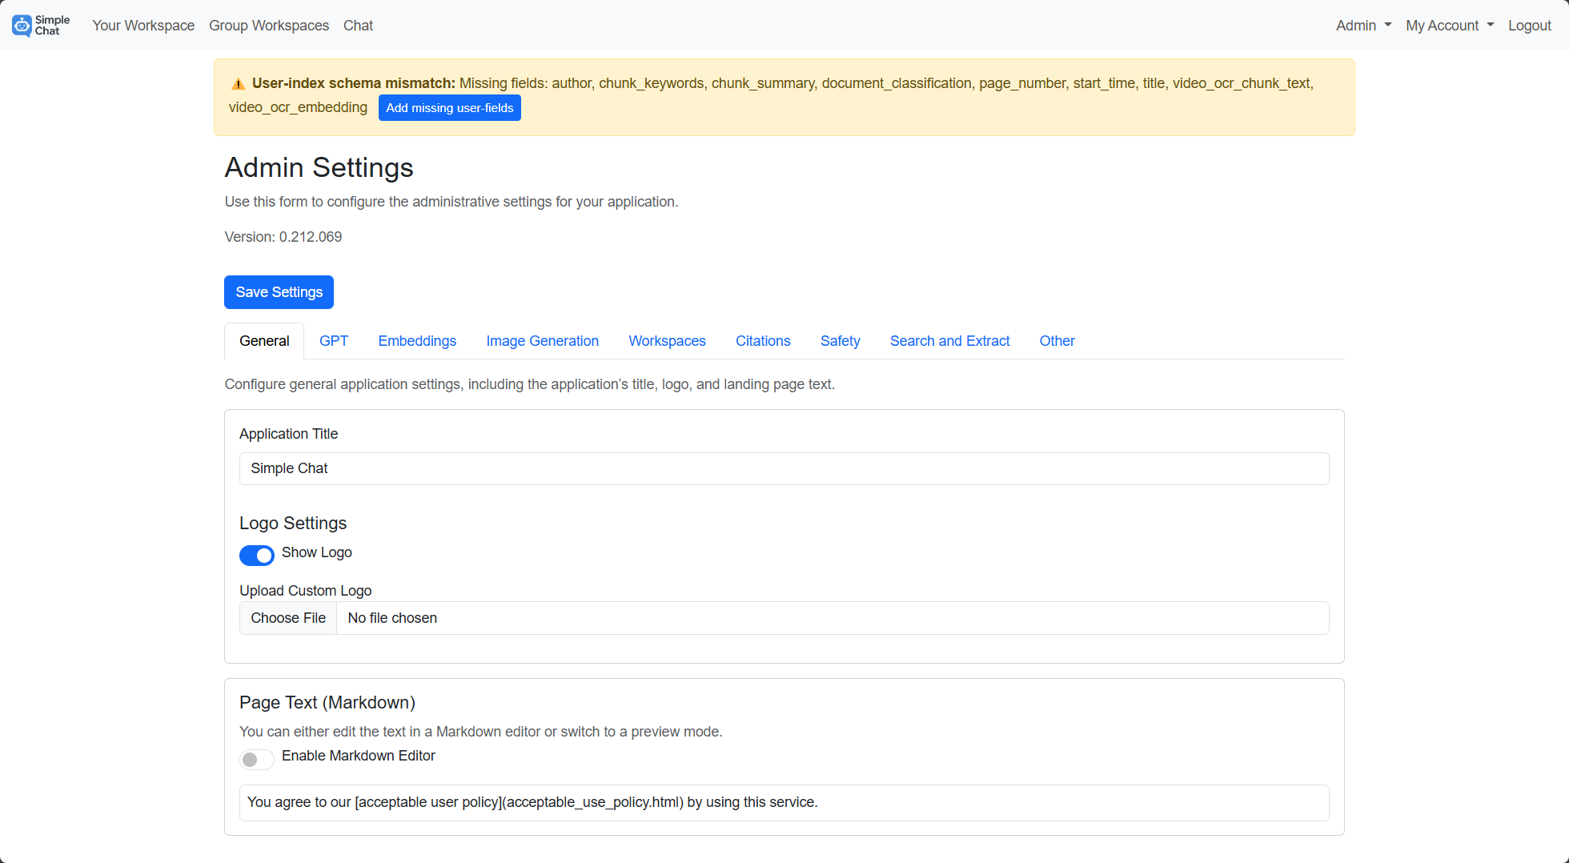Screen dimensions: 1569x863
Task: Click the Application Title input field
Action: (784, 468)
